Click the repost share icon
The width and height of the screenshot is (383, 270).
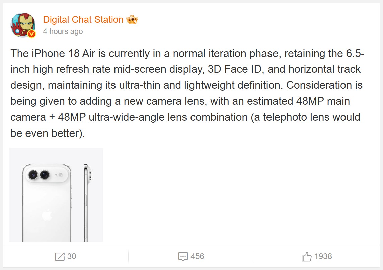click(60, 257)
